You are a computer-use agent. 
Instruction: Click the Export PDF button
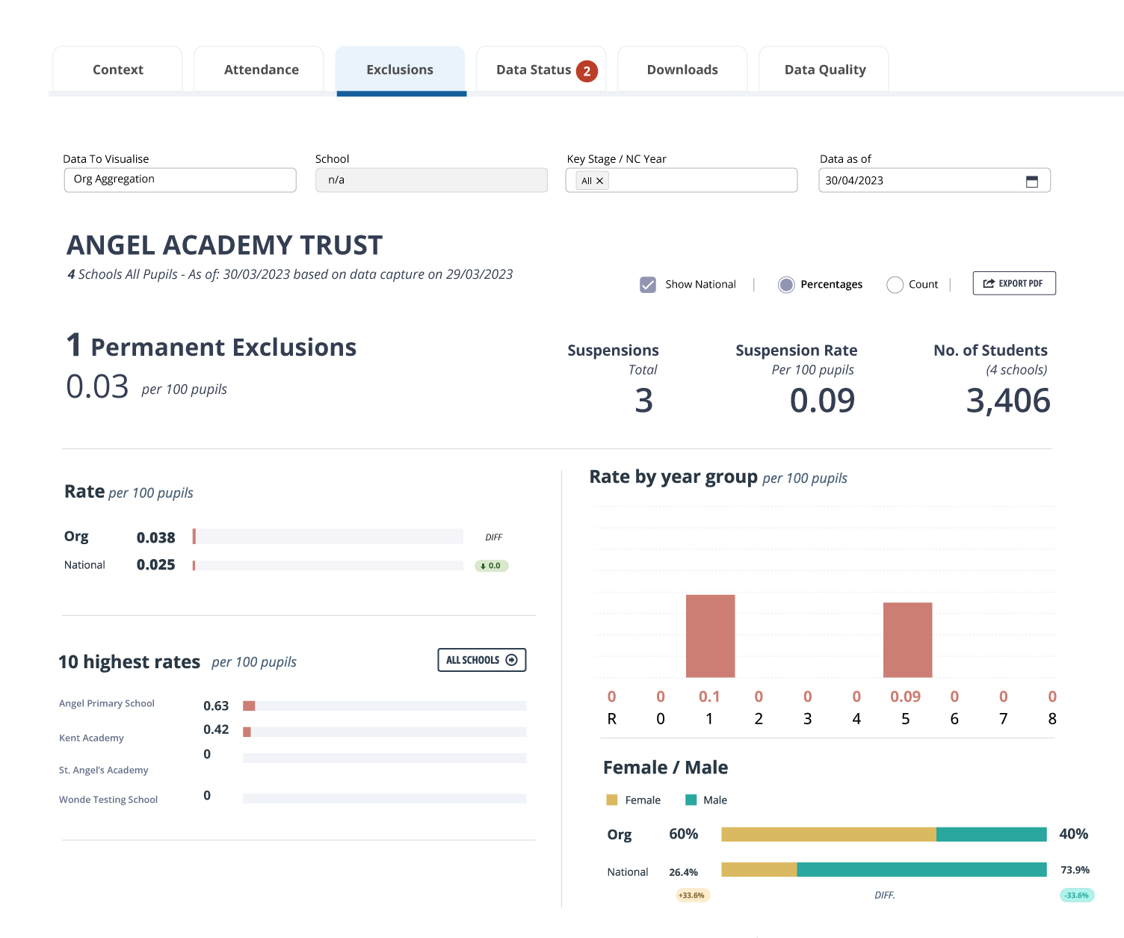[1014, 283]
